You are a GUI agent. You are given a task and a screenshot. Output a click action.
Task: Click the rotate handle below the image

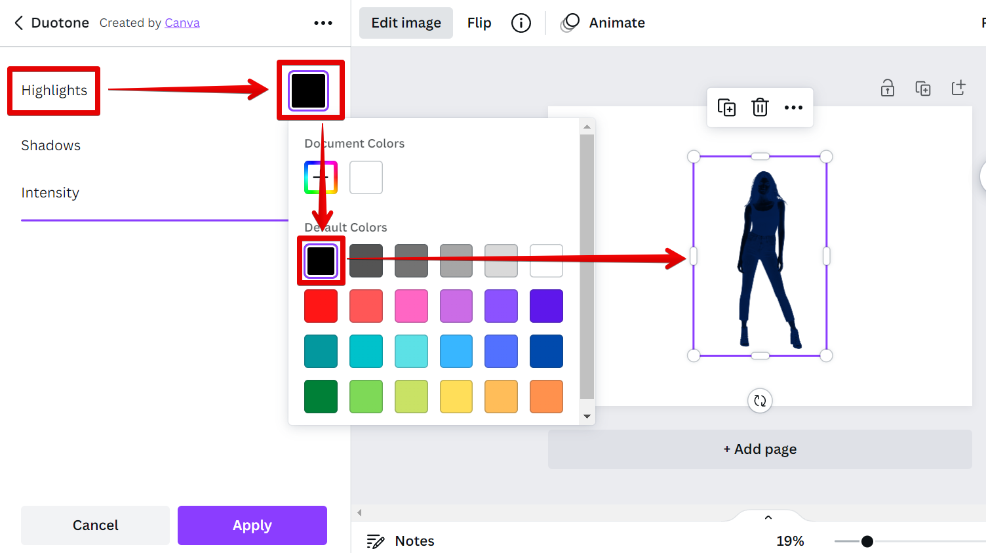[x=760, y=401]
